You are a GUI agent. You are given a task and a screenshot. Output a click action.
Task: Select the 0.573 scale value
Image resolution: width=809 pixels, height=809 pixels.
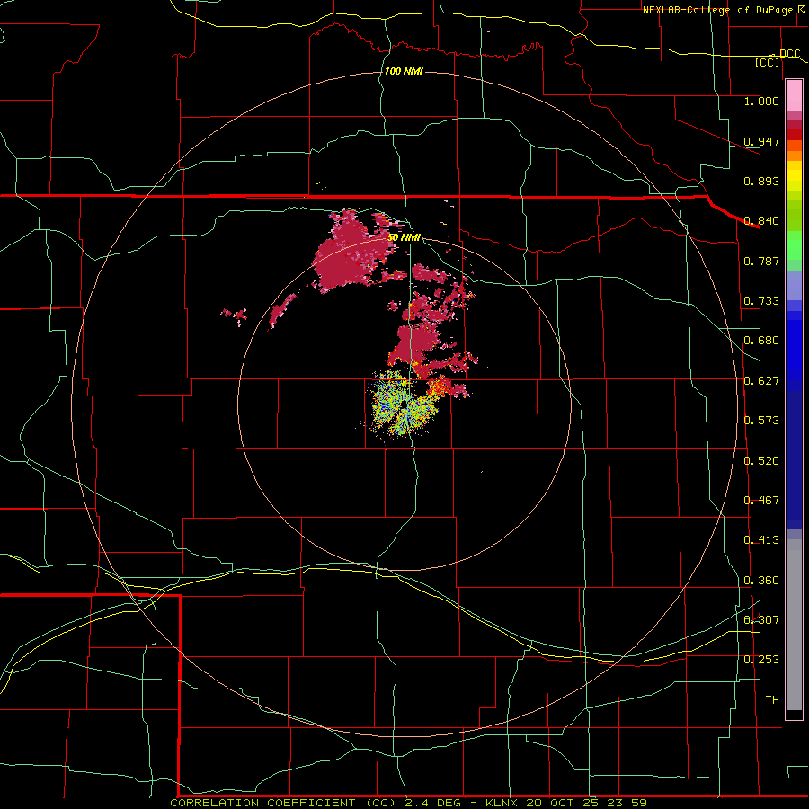point(761,421)
